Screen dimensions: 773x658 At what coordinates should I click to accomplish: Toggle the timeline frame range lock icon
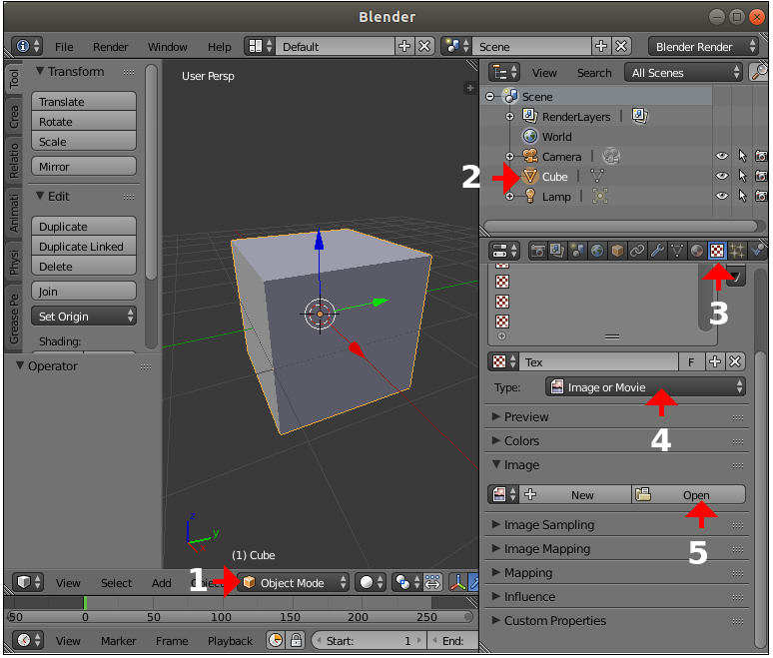296,640
